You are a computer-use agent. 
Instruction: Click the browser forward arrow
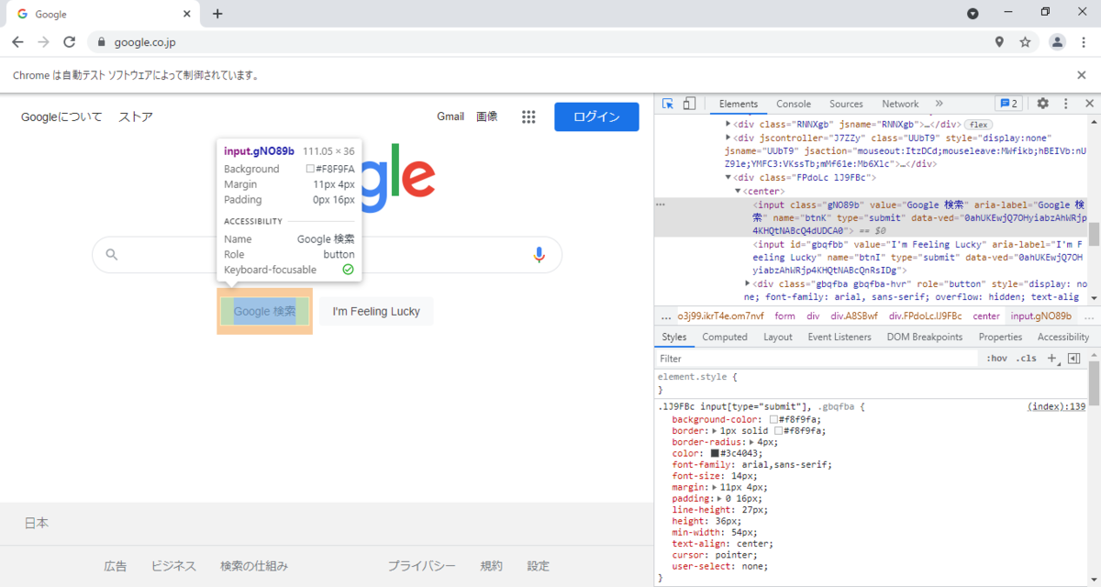coord(43,42)
